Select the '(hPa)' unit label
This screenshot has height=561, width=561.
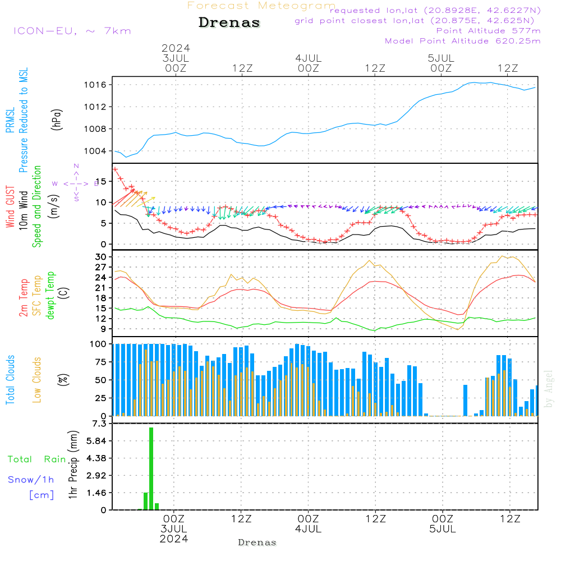click(x=57, y=119)
